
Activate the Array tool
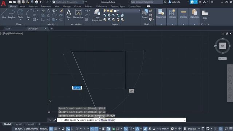click(54, 19)
